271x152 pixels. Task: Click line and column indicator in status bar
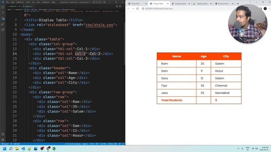pyautogui.click(x=72, y=144)
